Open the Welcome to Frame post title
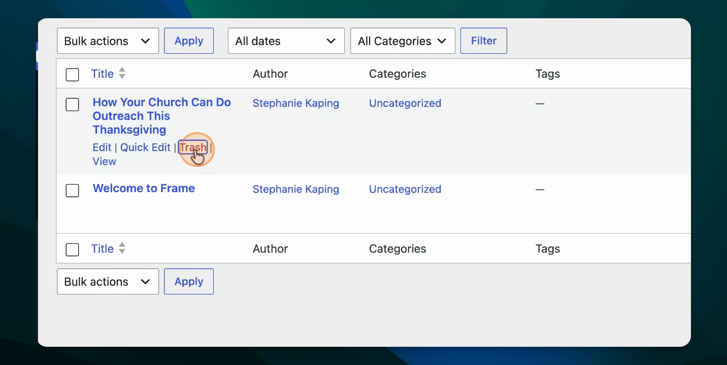 [144, 188]
